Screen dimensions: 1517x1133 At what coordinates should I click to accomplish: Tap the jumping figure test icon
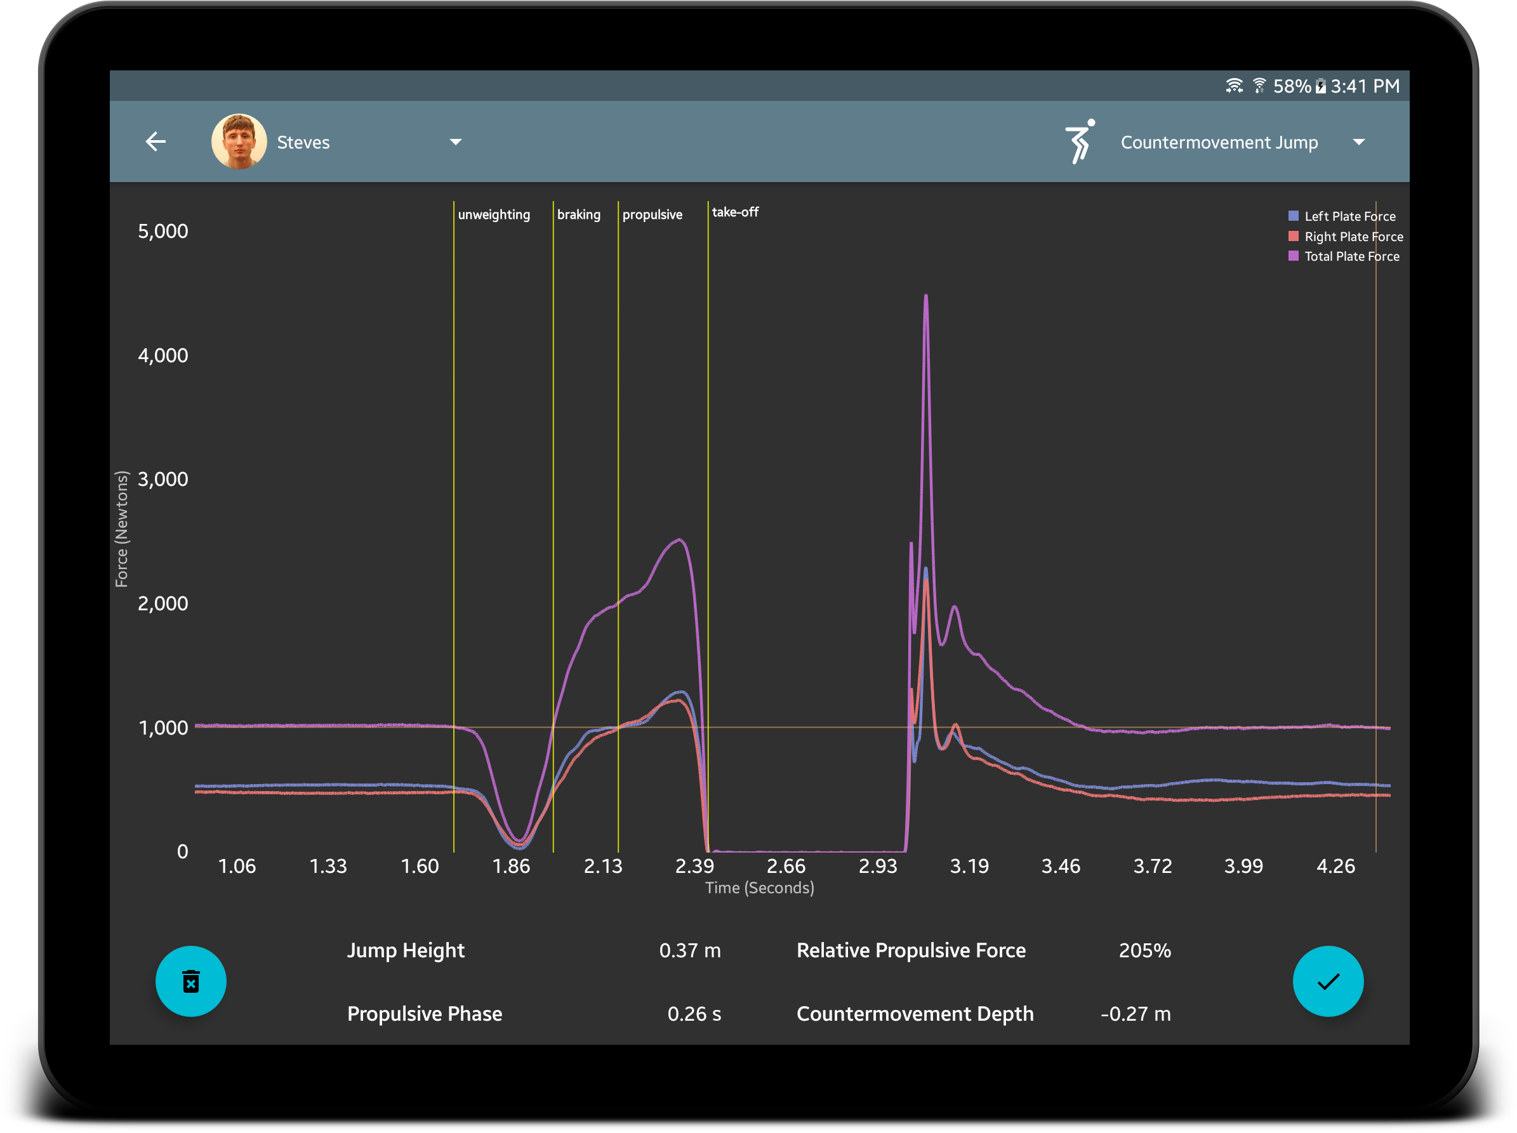point(1080,141)
